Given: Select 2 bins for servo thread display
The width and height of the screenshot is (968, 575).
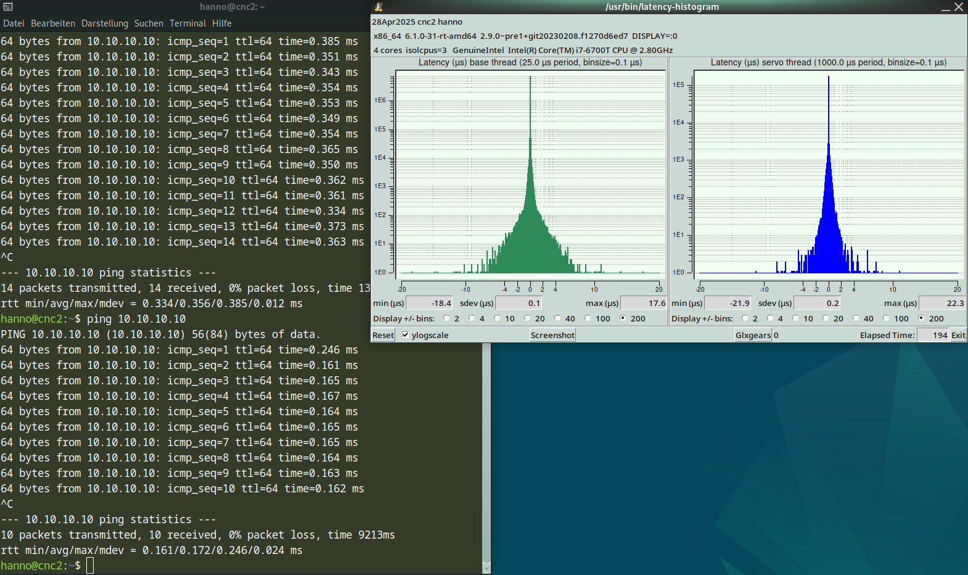Looking at the screenshot, I should click(745, 318).
